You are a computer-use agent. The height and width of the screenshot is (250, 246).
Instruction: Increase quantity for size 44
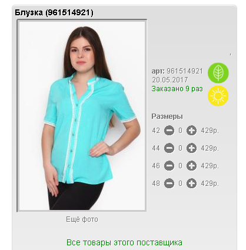pos(191,148)
